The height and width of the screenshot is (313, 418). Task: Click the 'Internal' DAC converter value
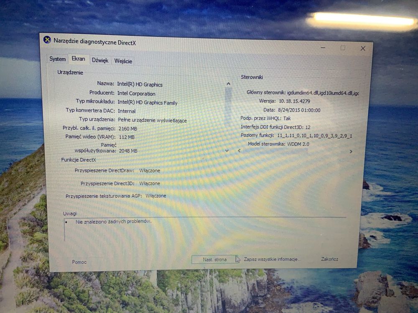point(127,111)
